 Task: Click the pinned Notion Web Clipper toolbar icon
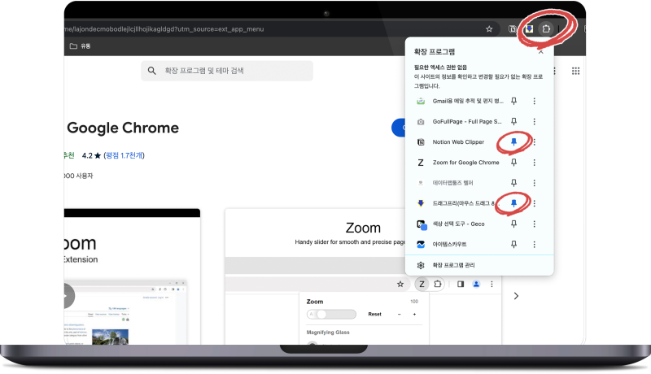(513, 28)
